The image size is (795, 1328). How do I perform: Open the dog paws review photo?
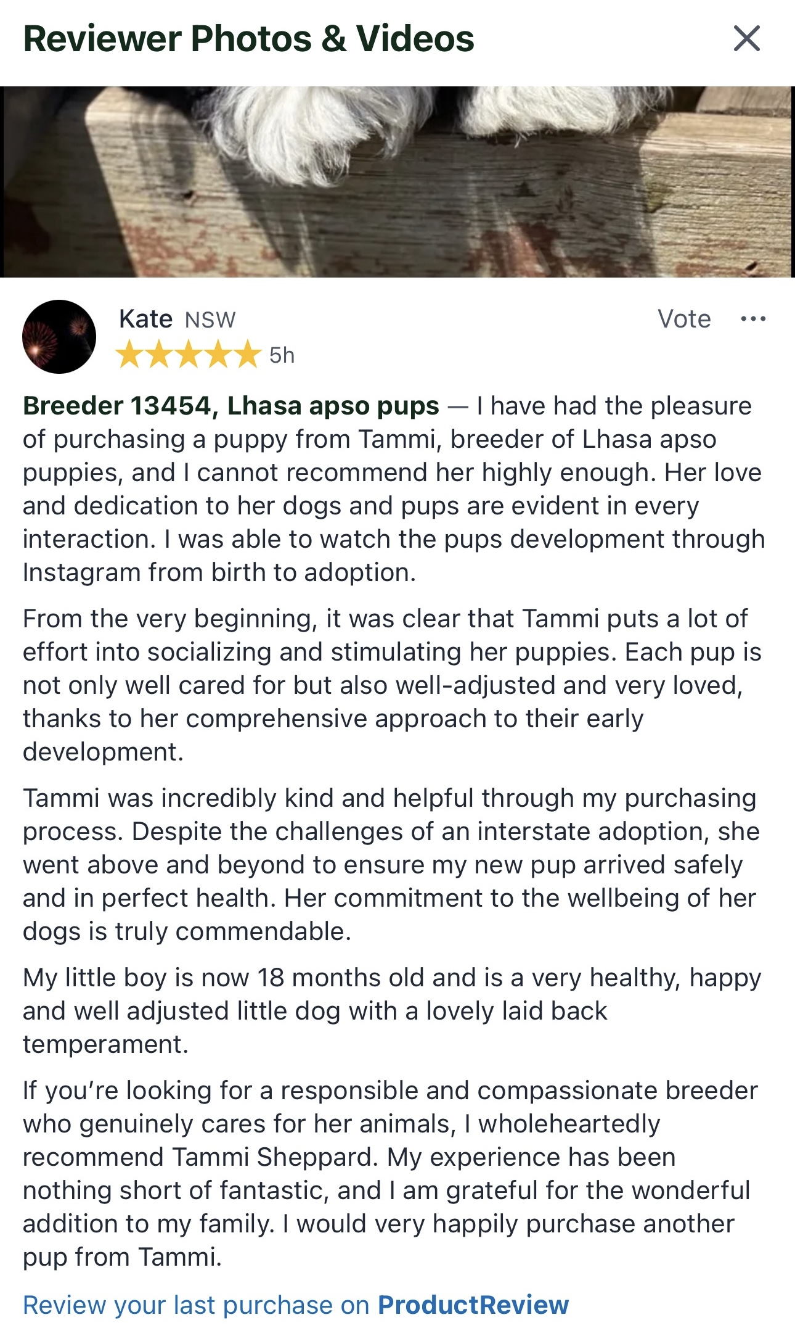(x=397, y=182)
